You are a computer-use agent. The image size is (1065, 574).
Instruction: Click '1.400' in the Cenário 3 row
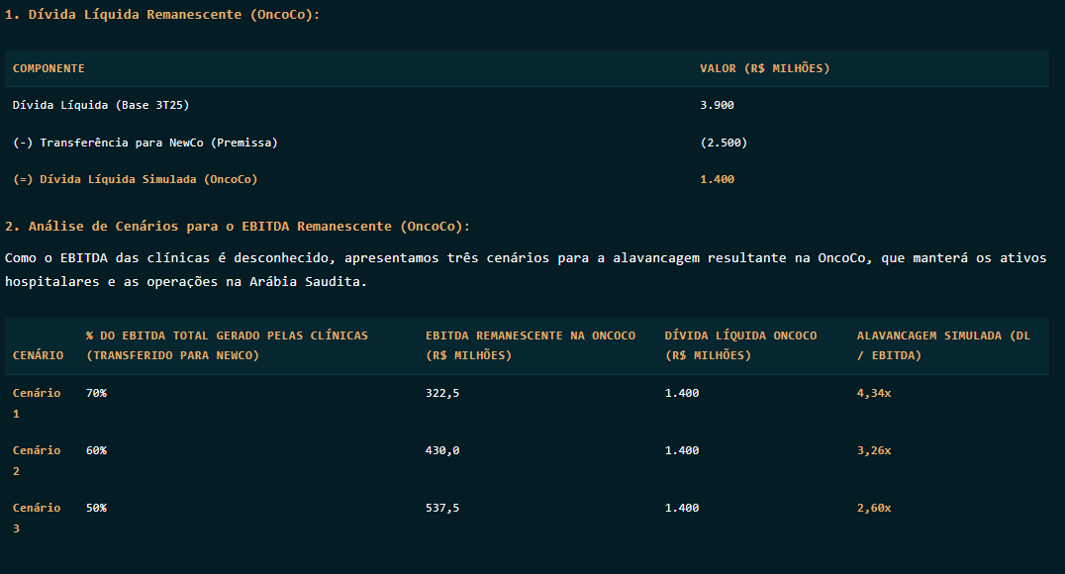[682, 508]
